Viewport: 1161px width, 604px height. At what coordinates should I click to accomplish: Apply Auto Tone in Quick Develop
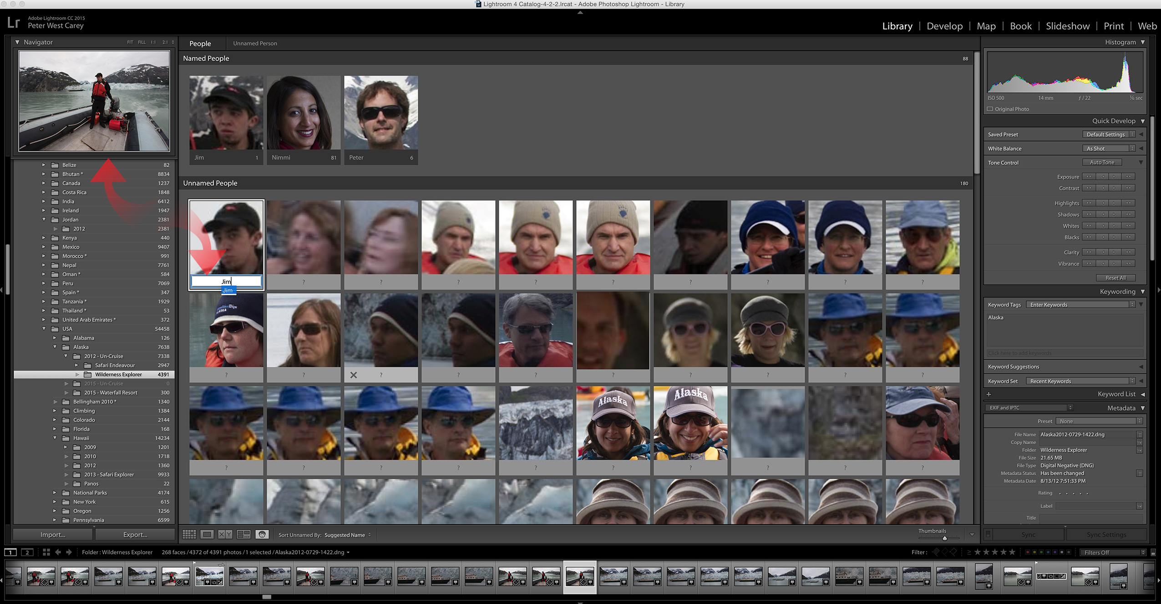[x=1102, y=162]
